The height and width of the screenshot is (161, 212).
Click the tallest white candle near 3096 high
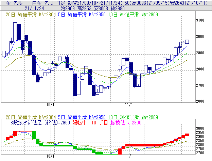15,32
